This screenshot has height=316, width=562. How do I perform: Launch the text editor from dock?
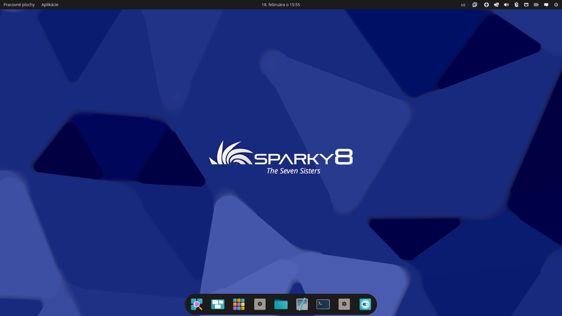pos(302,304)
